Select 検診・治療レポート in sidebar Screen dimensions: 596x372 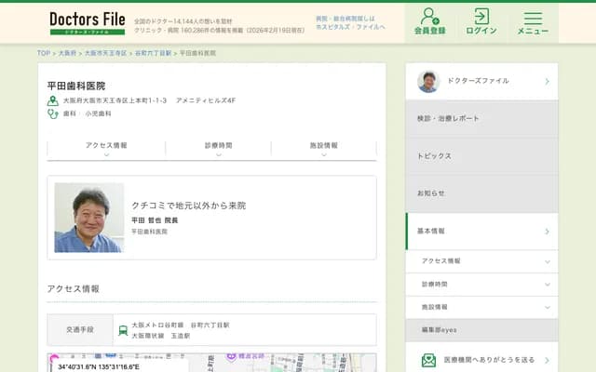coord(482,119)
